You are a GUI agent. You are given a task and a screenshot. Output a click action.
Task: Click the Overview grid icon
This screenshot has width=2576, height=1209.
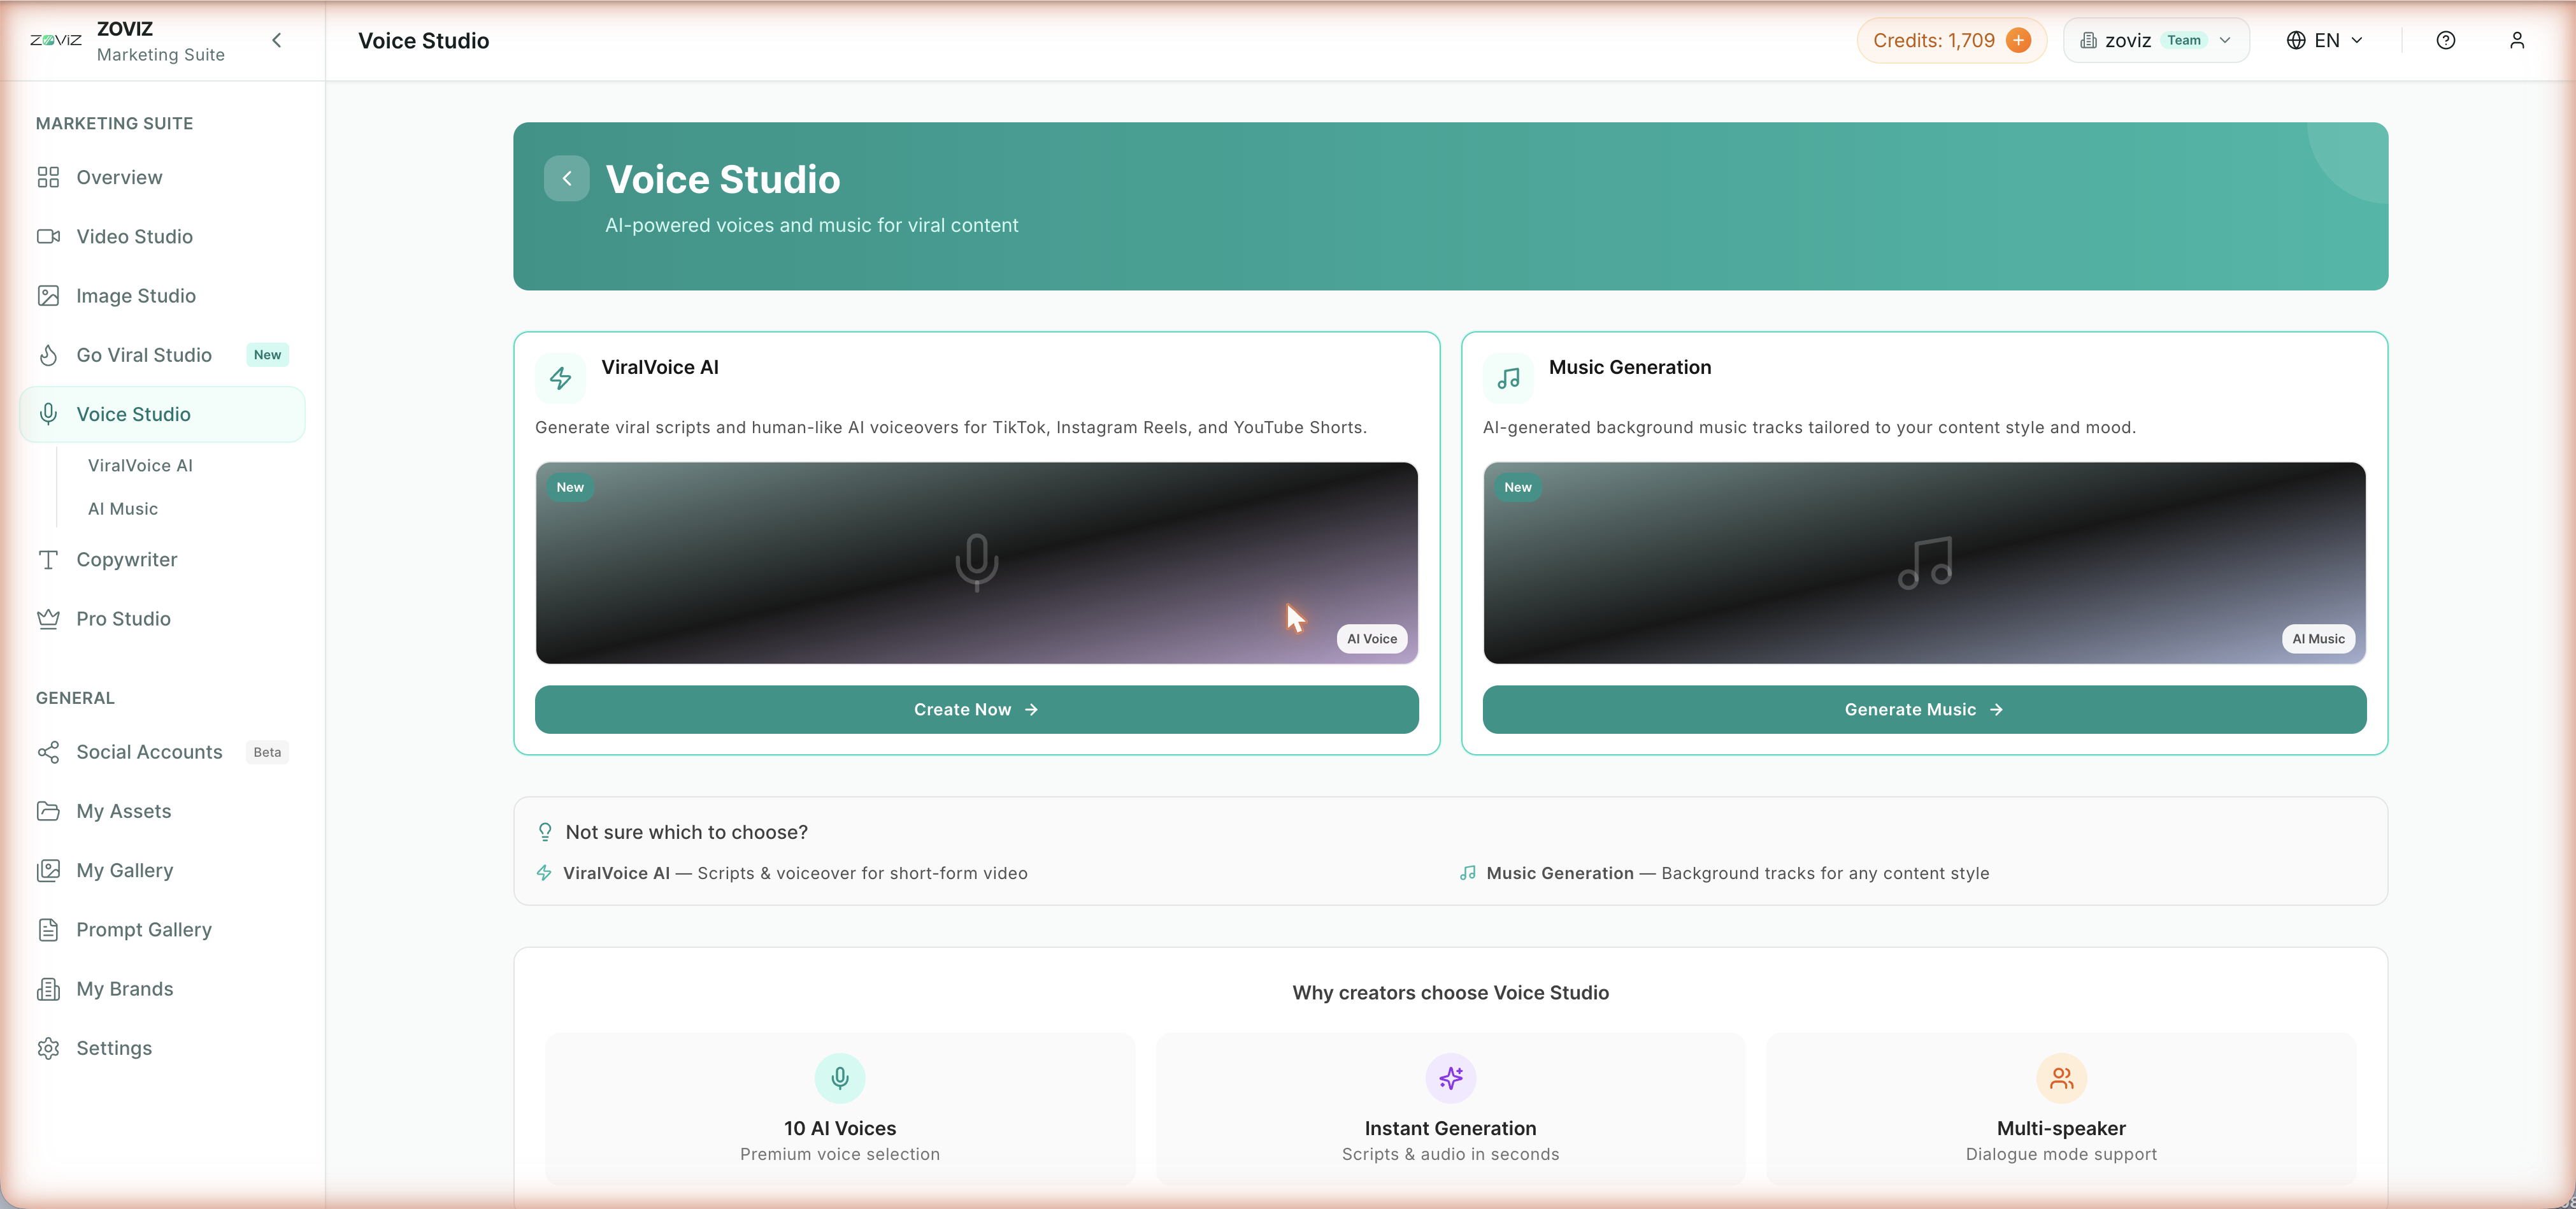(x=48, y=177)
